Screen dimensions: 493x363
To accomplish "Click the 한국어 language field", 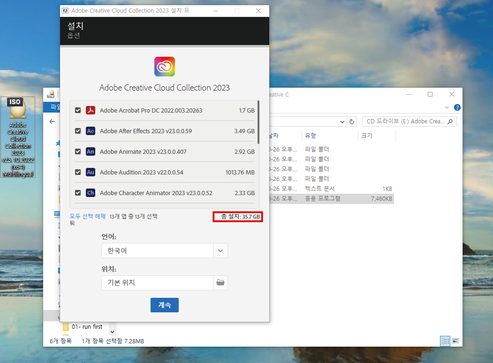I will click(157, 250).
